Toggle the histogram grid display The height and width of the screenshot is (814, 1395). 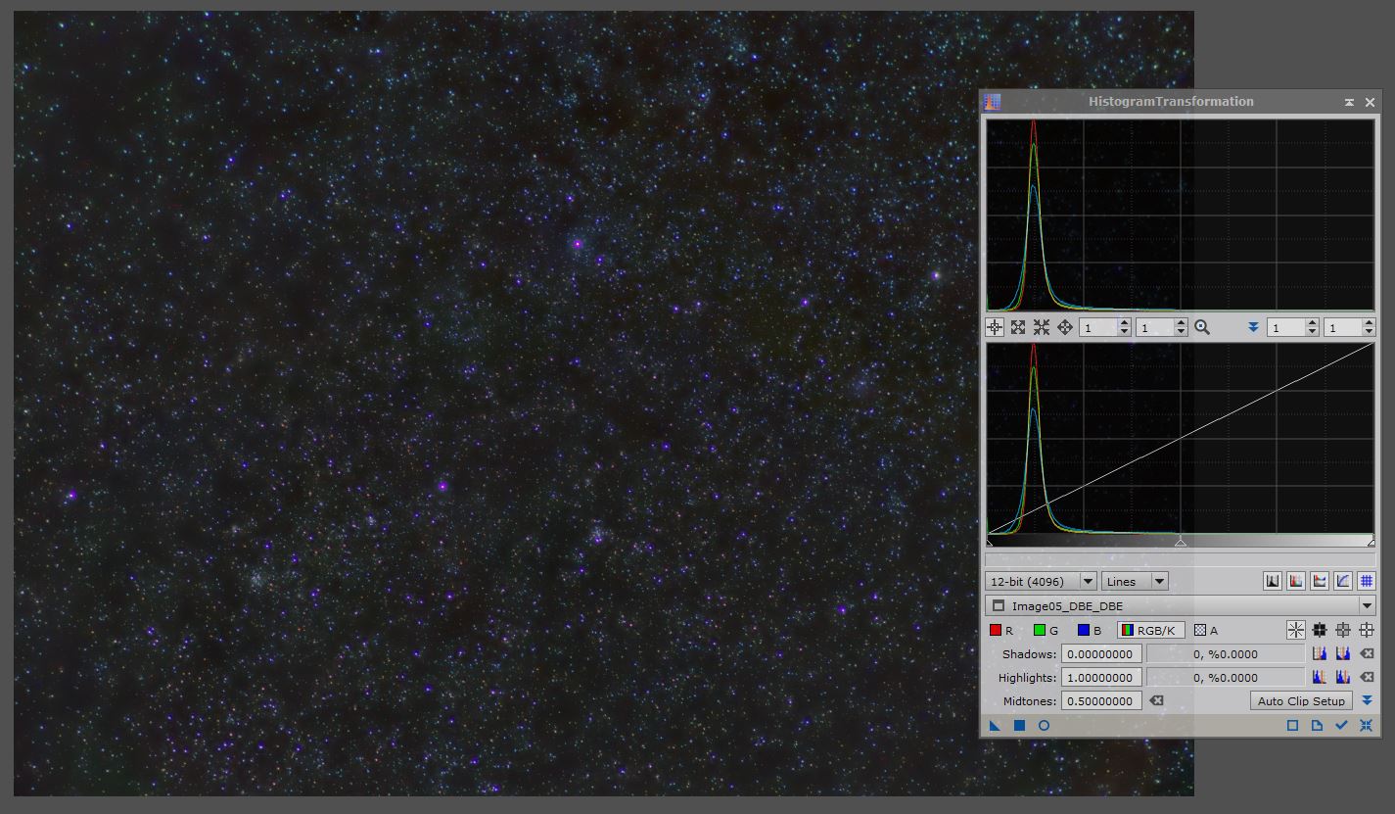point(1367,582)
